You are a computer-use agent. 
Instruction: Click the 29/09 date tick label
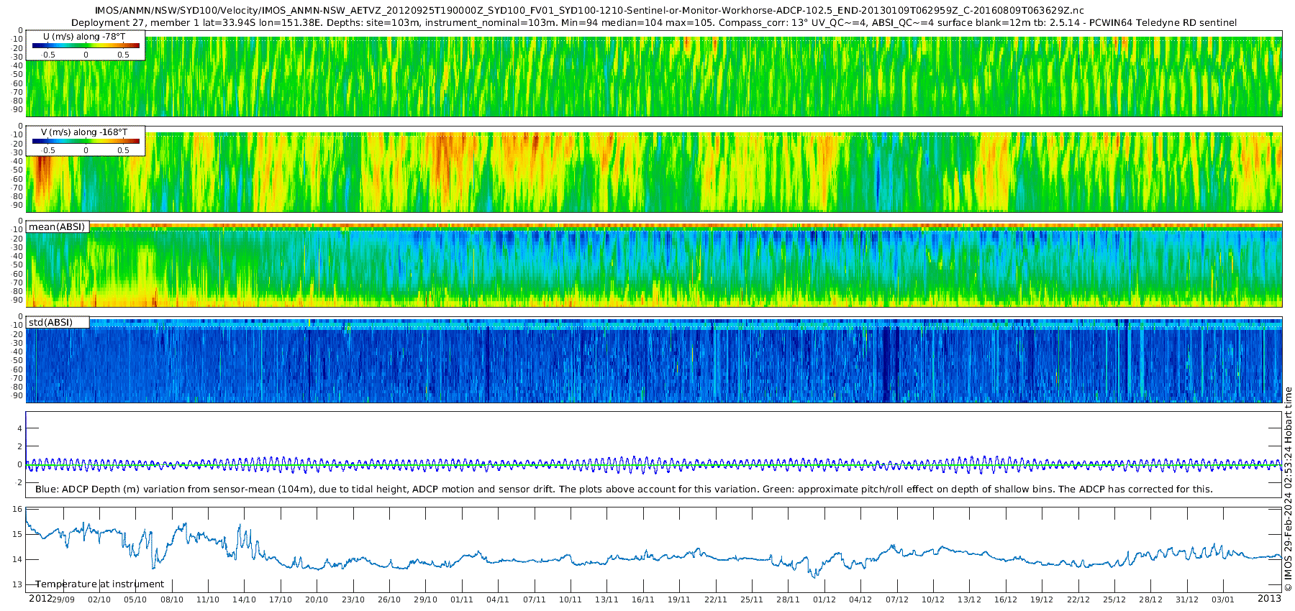[x=63, y=599]
